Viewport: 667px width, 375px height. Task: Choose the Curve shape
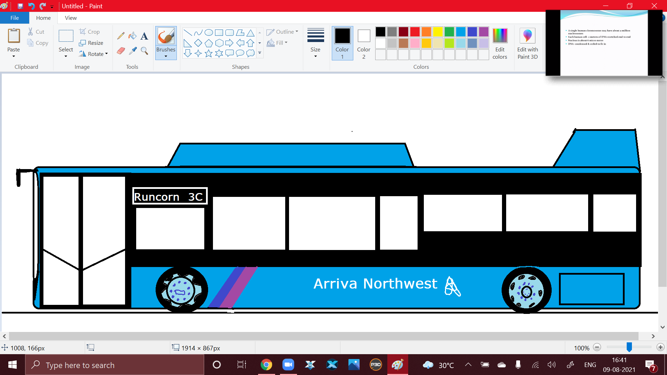pos(198,33)
